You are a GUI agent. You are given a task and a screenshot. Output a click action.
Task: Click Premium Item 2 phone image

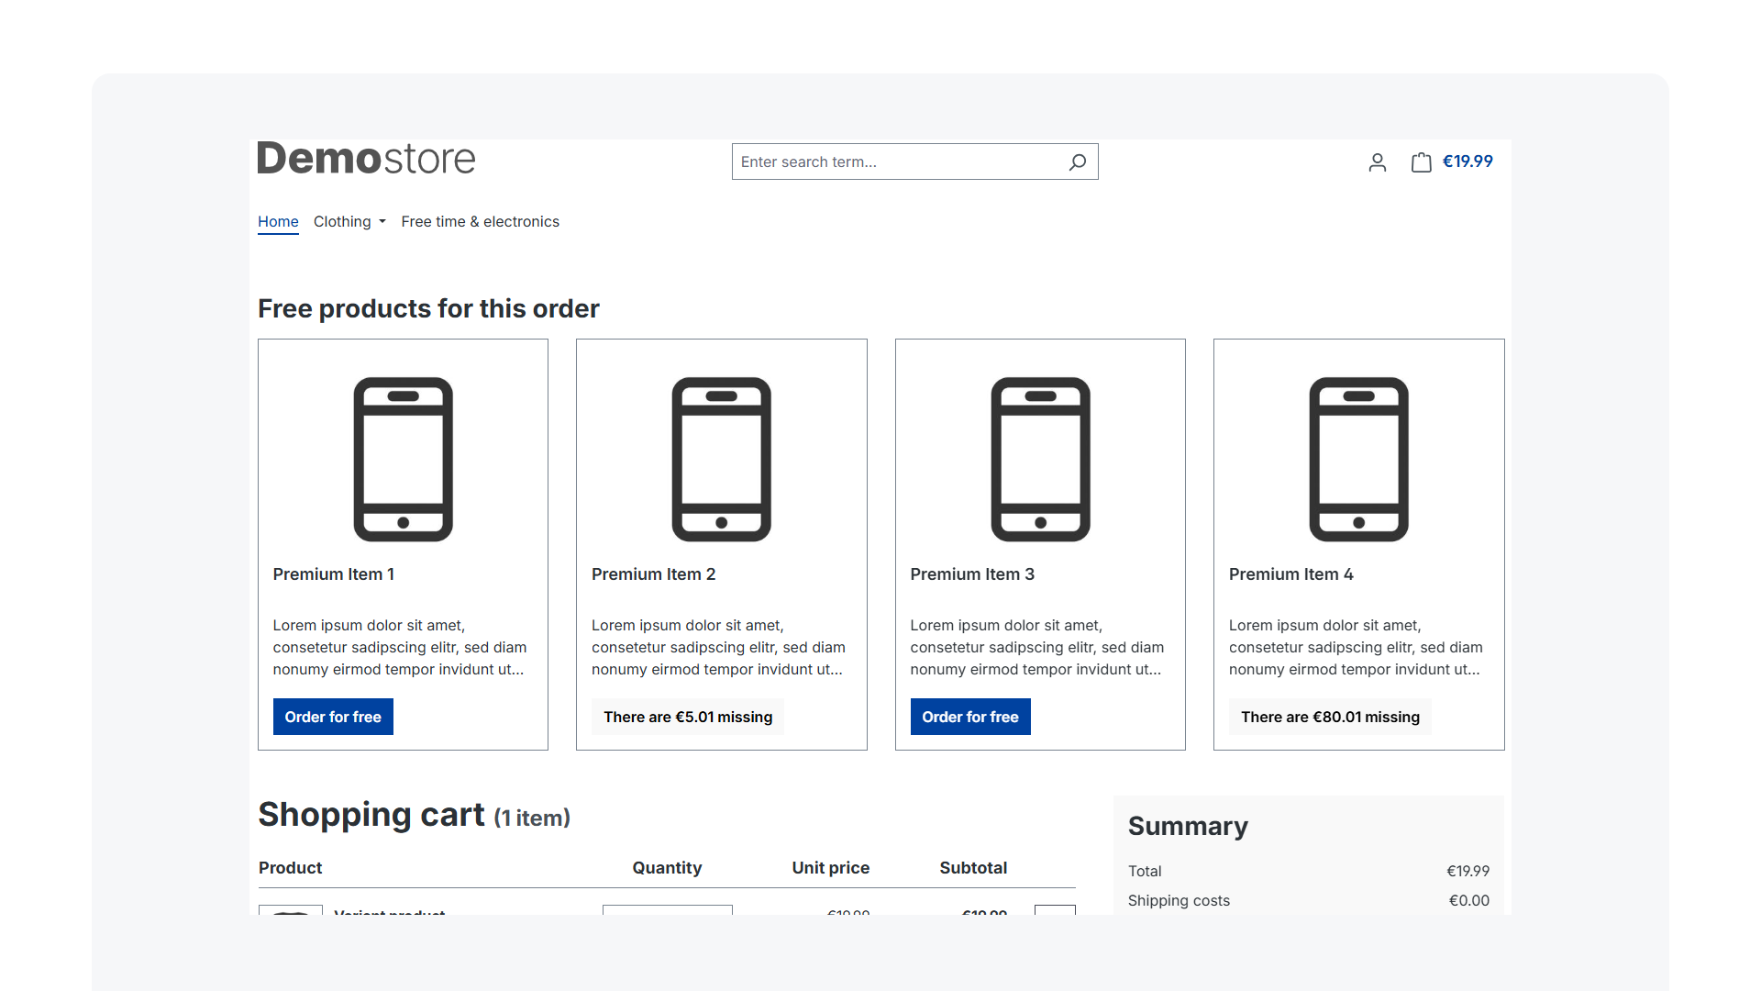click(x=721, y=459)
